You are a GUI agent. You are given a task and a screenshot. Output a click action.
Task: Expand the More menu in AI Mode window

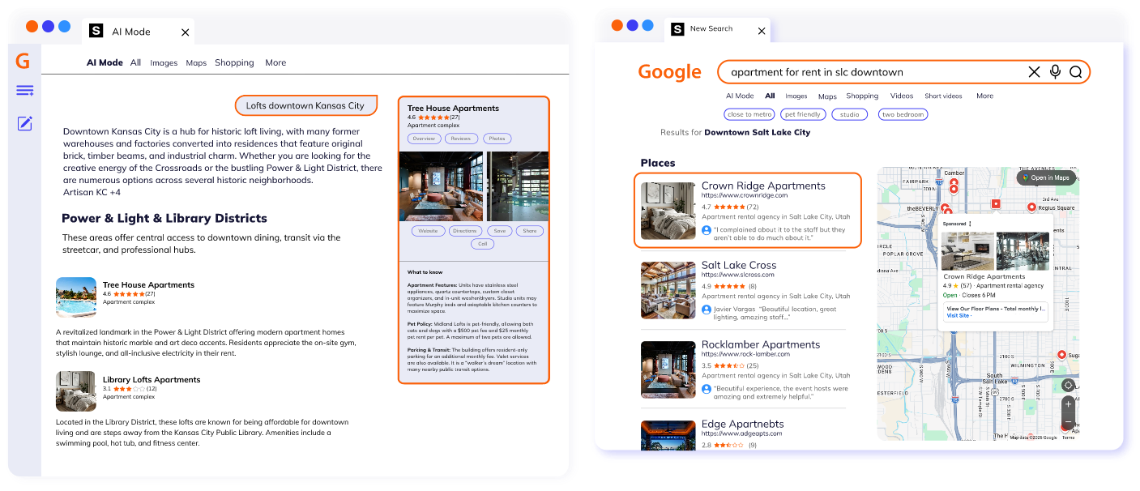click(x=275, y=62)
